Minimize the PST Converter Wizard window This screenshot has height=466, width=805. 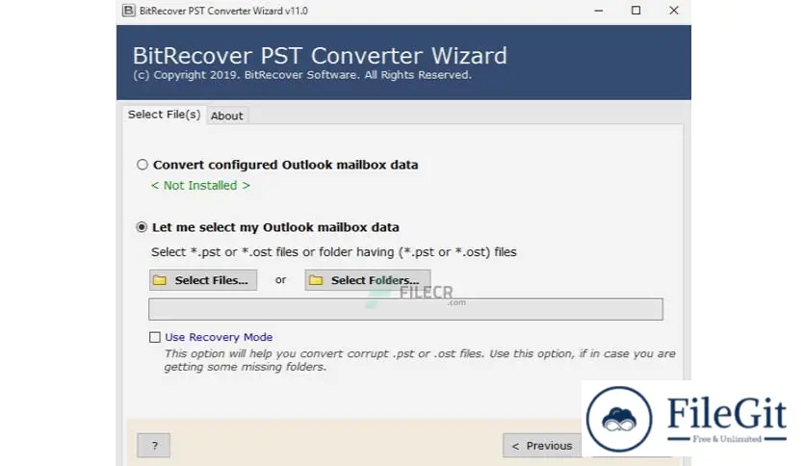pos(599,11)
